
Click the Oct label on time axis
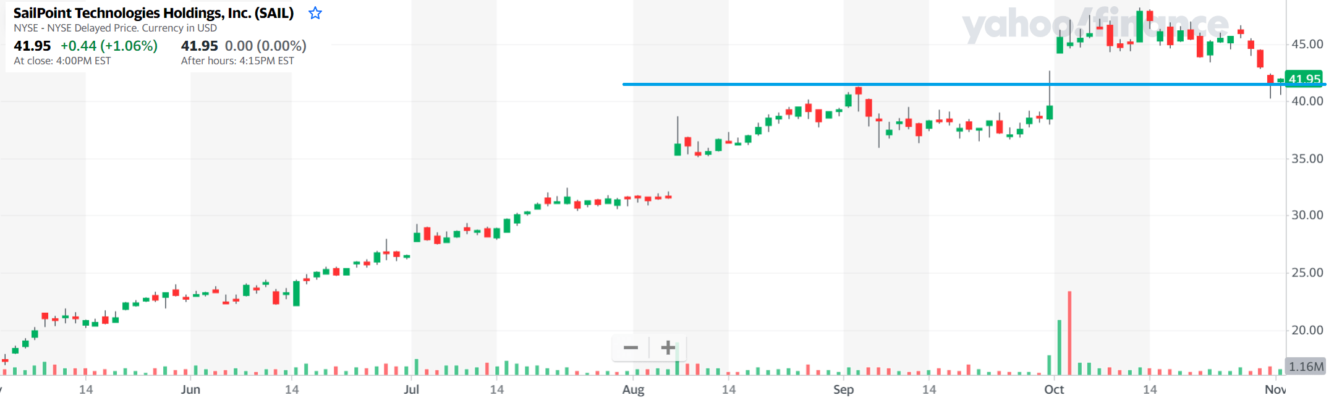[x=1054, y=389]
